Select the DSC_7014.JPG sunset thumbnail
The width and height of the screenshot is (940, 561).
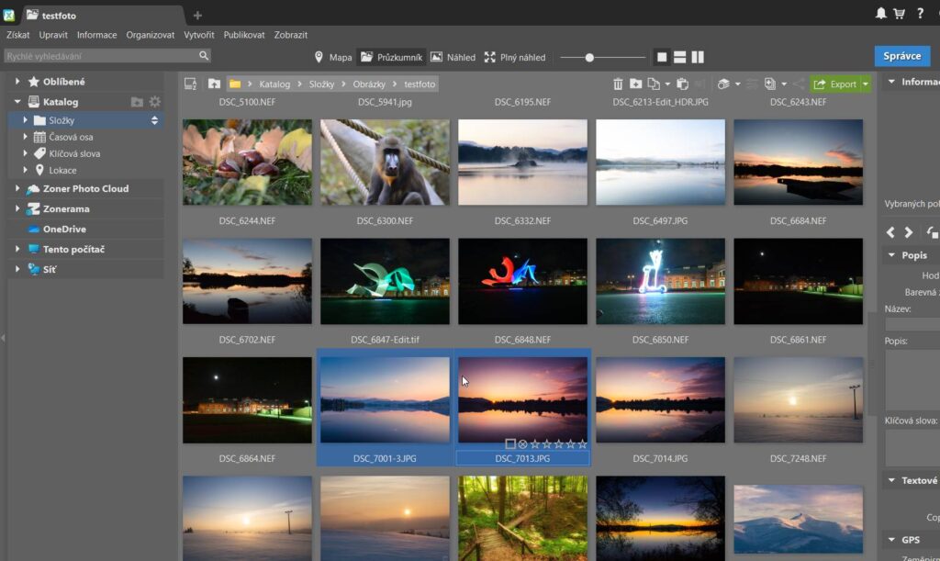click(661, 399)
